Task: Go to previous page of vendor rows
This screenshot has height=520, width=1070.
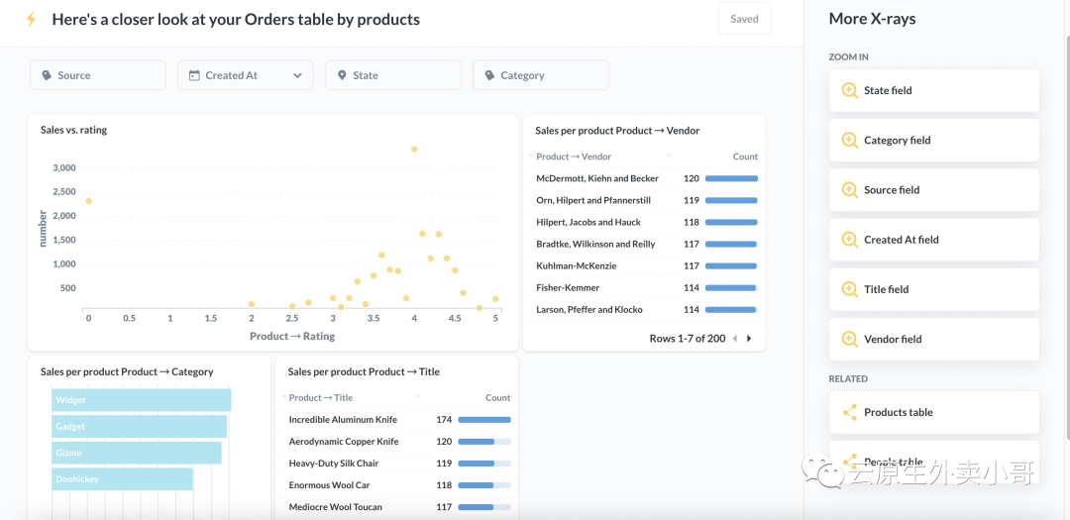Action: 735,339
